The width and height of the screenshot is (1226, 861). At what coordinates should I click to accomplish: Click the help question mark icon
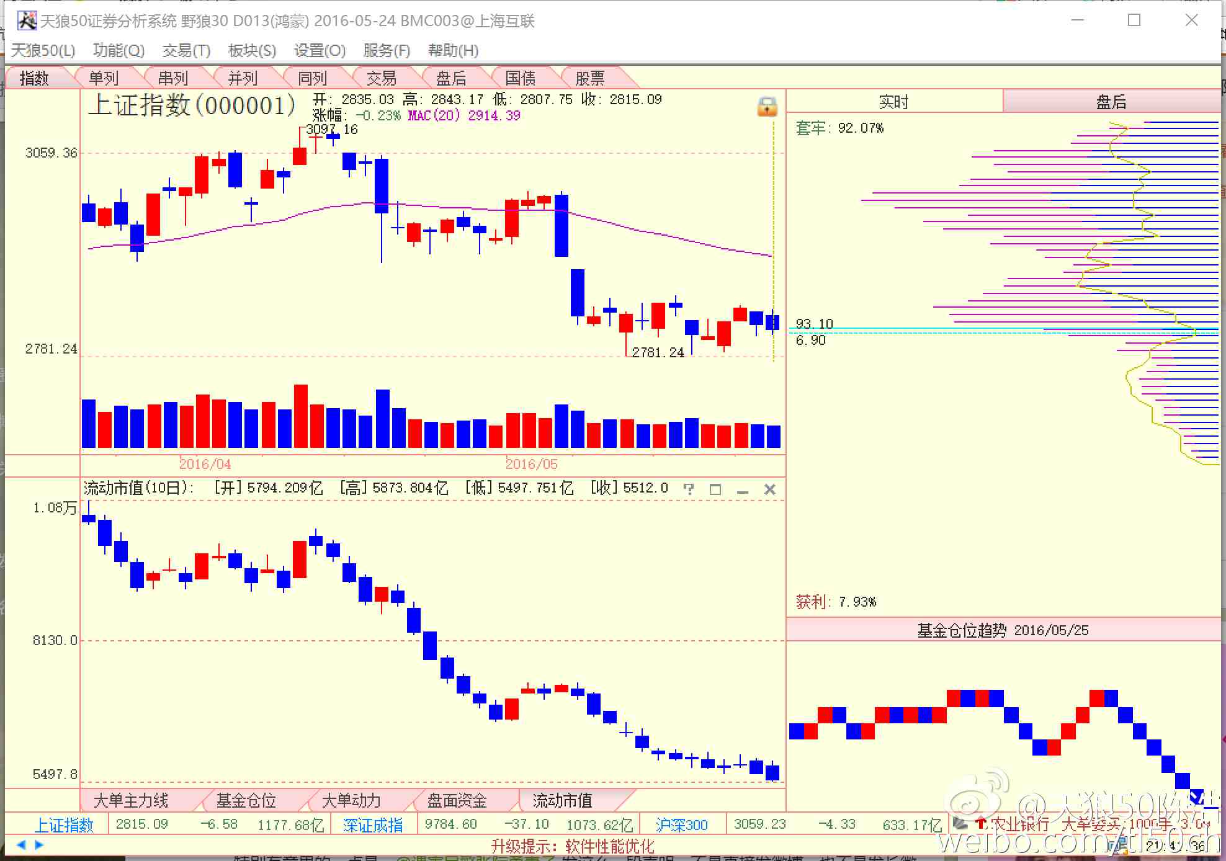[688, 489]
